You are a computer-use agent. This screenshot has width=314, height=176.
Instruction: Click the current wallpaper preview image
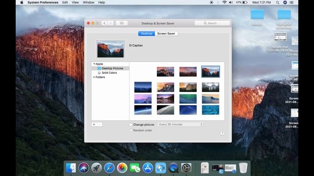[x=110, y=49]
